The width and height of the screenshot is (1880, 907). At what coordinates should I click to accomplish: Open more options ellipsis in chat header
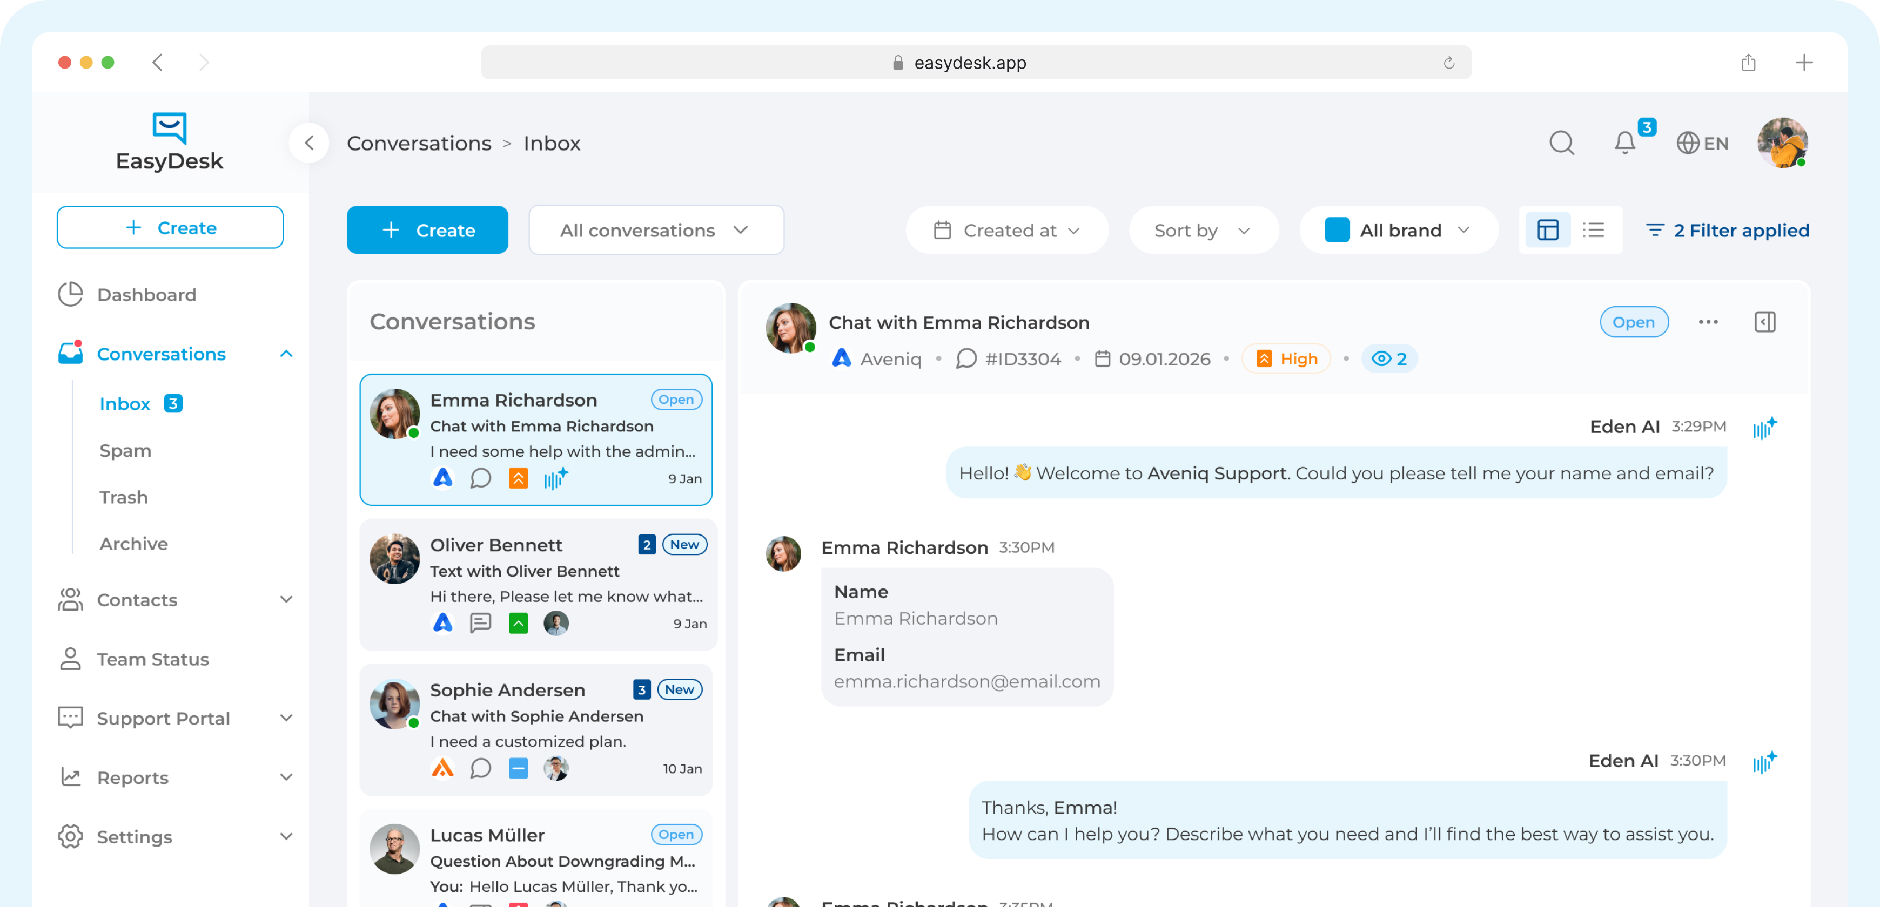pyautogui.click(x=1708, y=322)
